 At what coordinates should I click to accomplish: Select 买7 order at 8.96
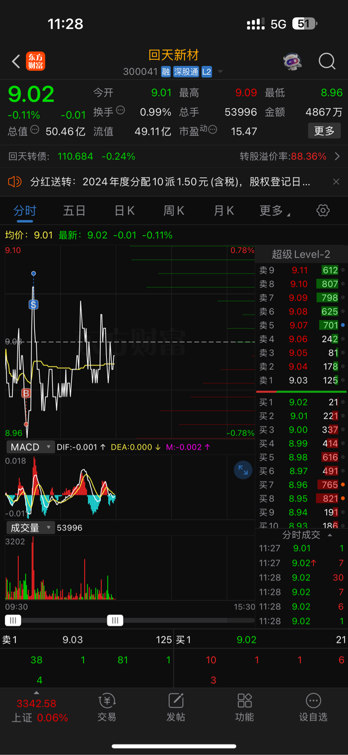[x=302, y=485]
